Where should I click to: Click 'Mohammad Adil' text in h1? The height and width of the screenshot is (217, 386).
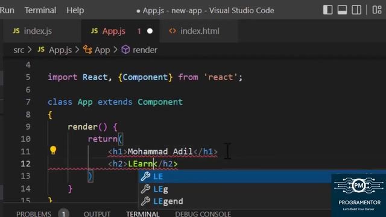tap(160, 151)
